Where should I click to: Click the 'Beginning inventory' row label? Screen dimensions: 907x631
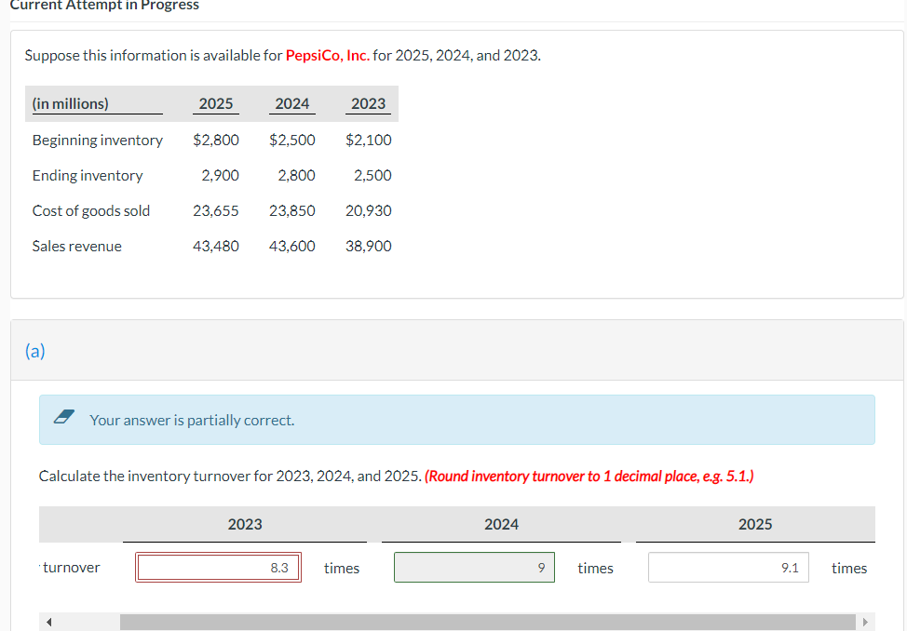coord(97,140)
